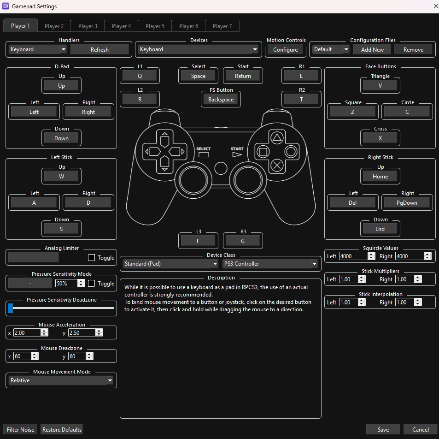Screen dimensions: 439x439
Task: Click the Filter Noise button
Action: (x=20, y=429)
